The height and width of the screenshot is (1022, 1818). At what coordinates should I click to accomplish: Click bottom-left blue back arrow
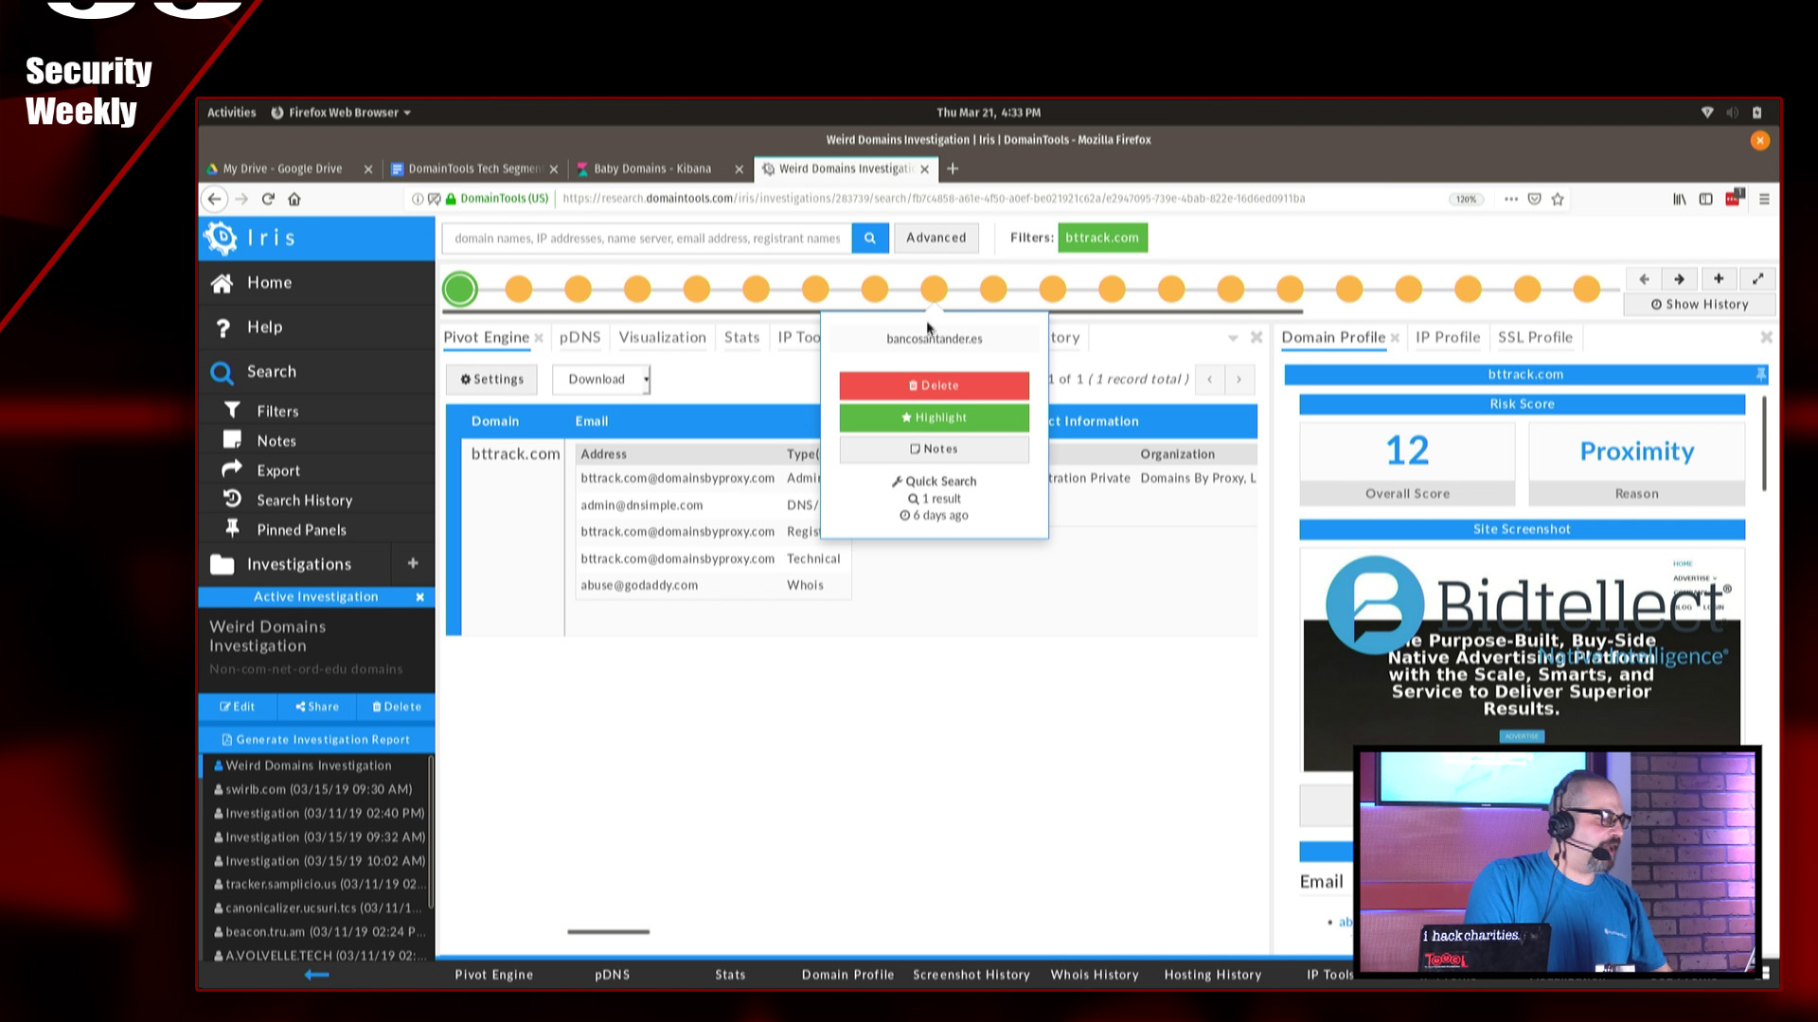(x=316, y=975)
